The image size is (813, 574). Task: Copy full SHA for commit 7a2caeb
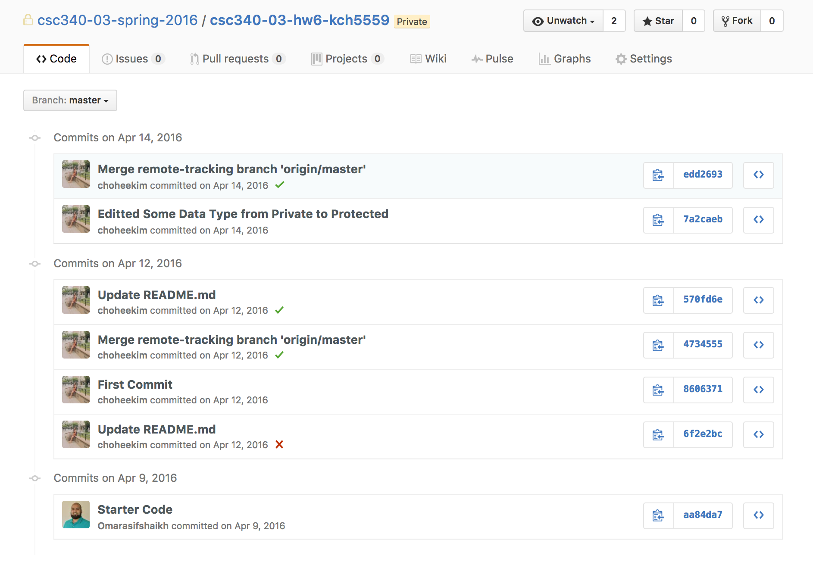[658, 220]
